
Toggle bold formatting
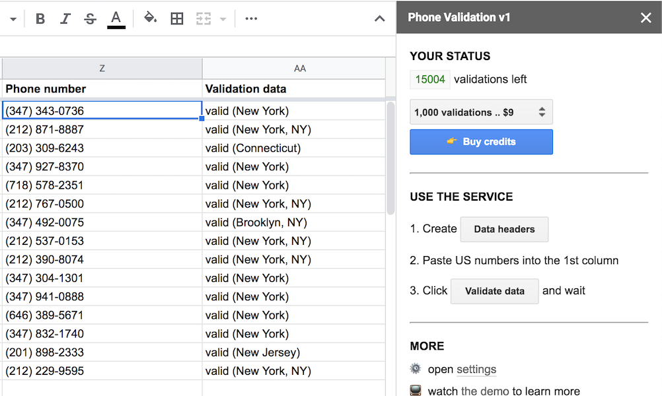[40, 18]
